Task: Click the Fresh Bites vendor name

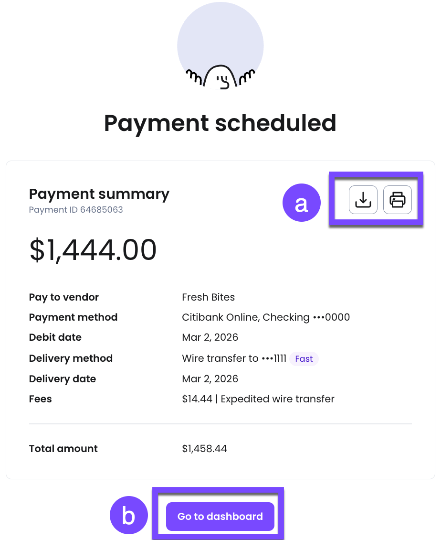Action: [x=208, y=297]
